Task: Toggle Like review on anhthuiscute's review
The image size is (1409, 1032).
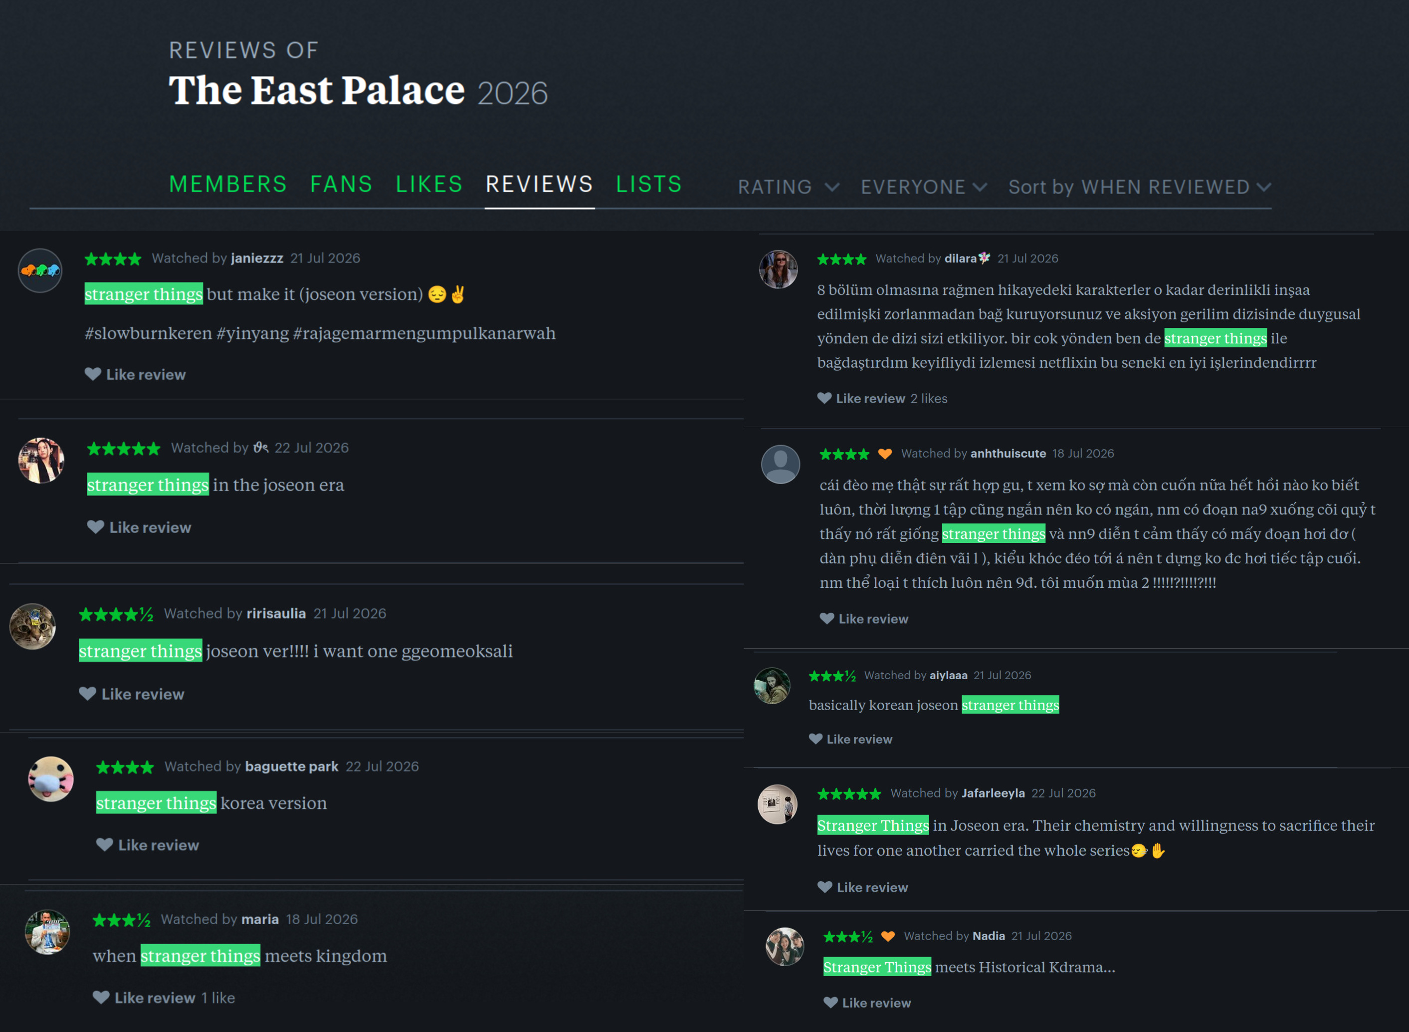Action: pos(864,618)
